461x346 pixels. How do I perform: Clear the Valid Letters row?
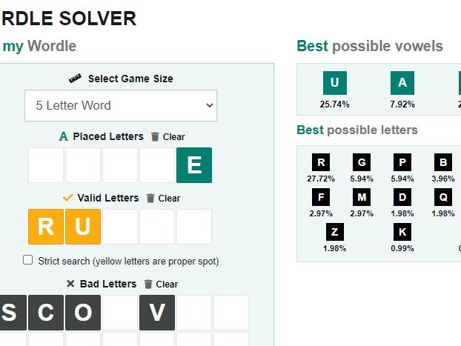pyautogui.click(x=162, y=198)
